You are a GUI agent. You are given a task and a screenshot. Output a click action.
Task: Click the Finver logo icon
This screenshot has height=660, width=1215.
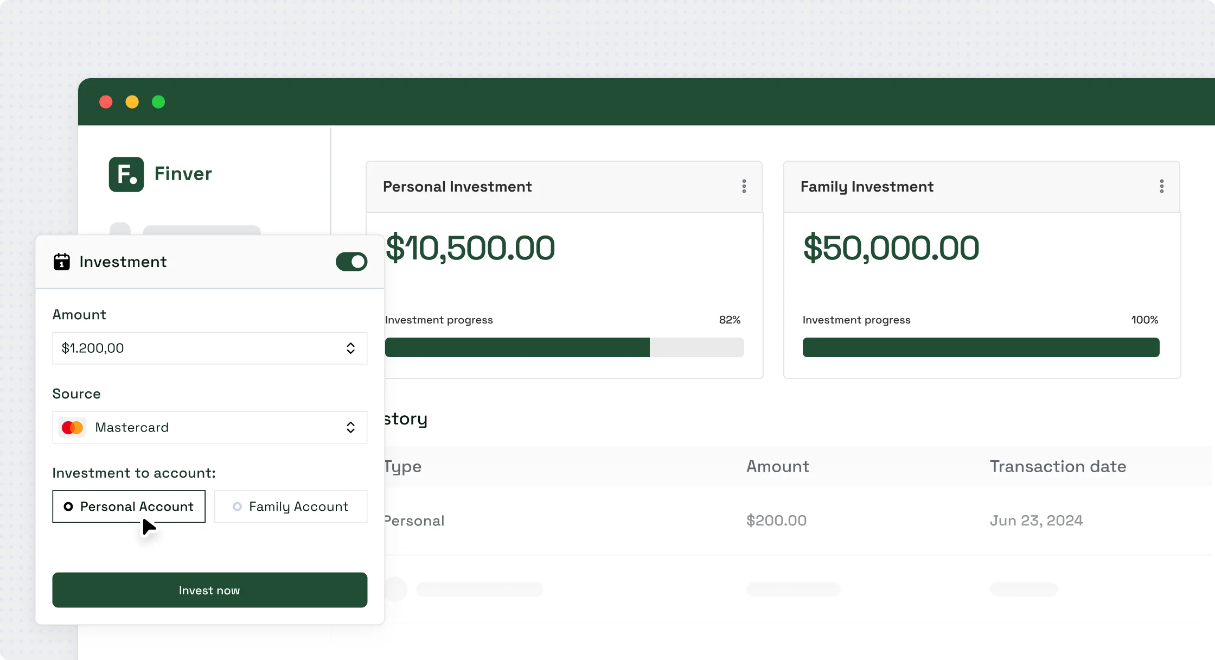126,174
